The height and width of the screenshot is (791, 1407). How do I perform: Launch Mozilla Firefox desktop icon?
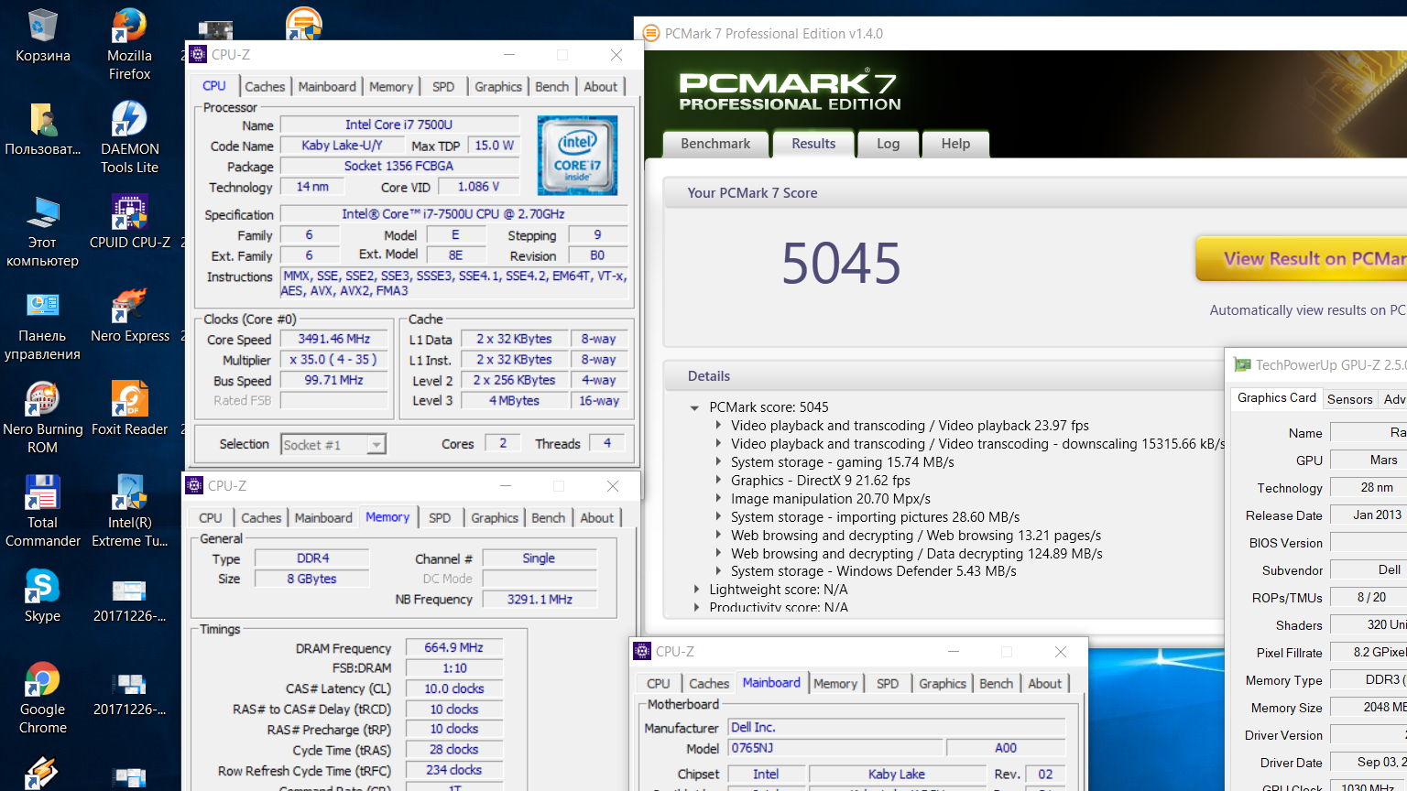pyautogui.click(x=129, y=44)
